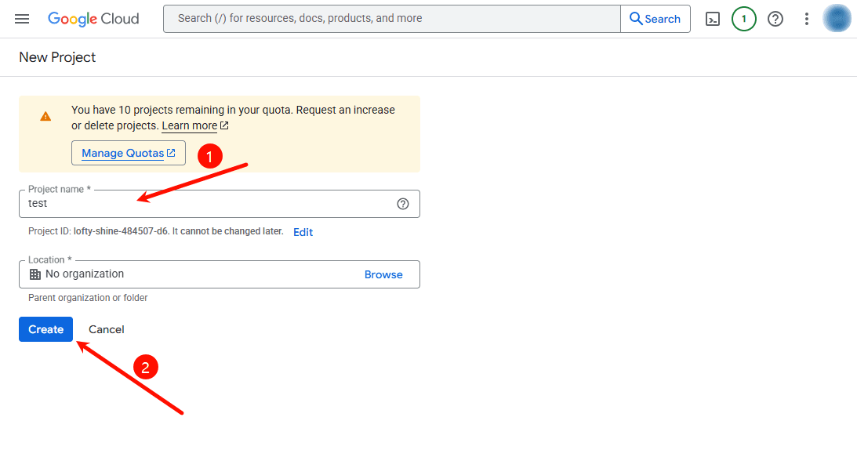Image resolution: width=857 pixels, height=468 pixels.
Task: Browse for a parent organization
Action: click(x=383, y=274)
